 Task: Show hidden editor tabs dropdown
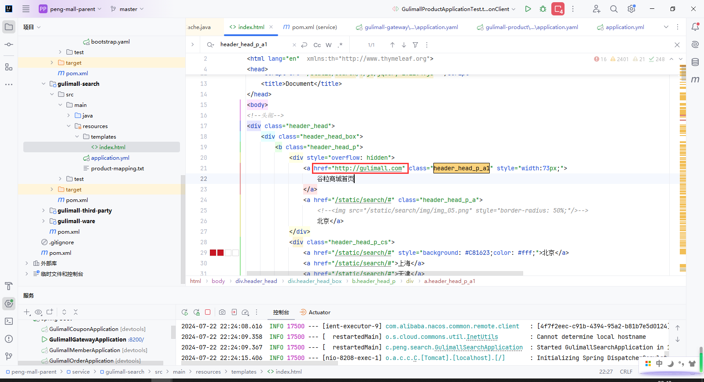[x=666, y=27]
